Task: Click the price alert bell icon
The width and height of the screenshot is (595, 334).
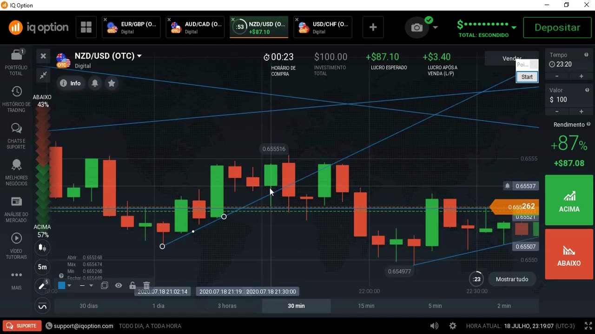Action: tap(95, 83)
